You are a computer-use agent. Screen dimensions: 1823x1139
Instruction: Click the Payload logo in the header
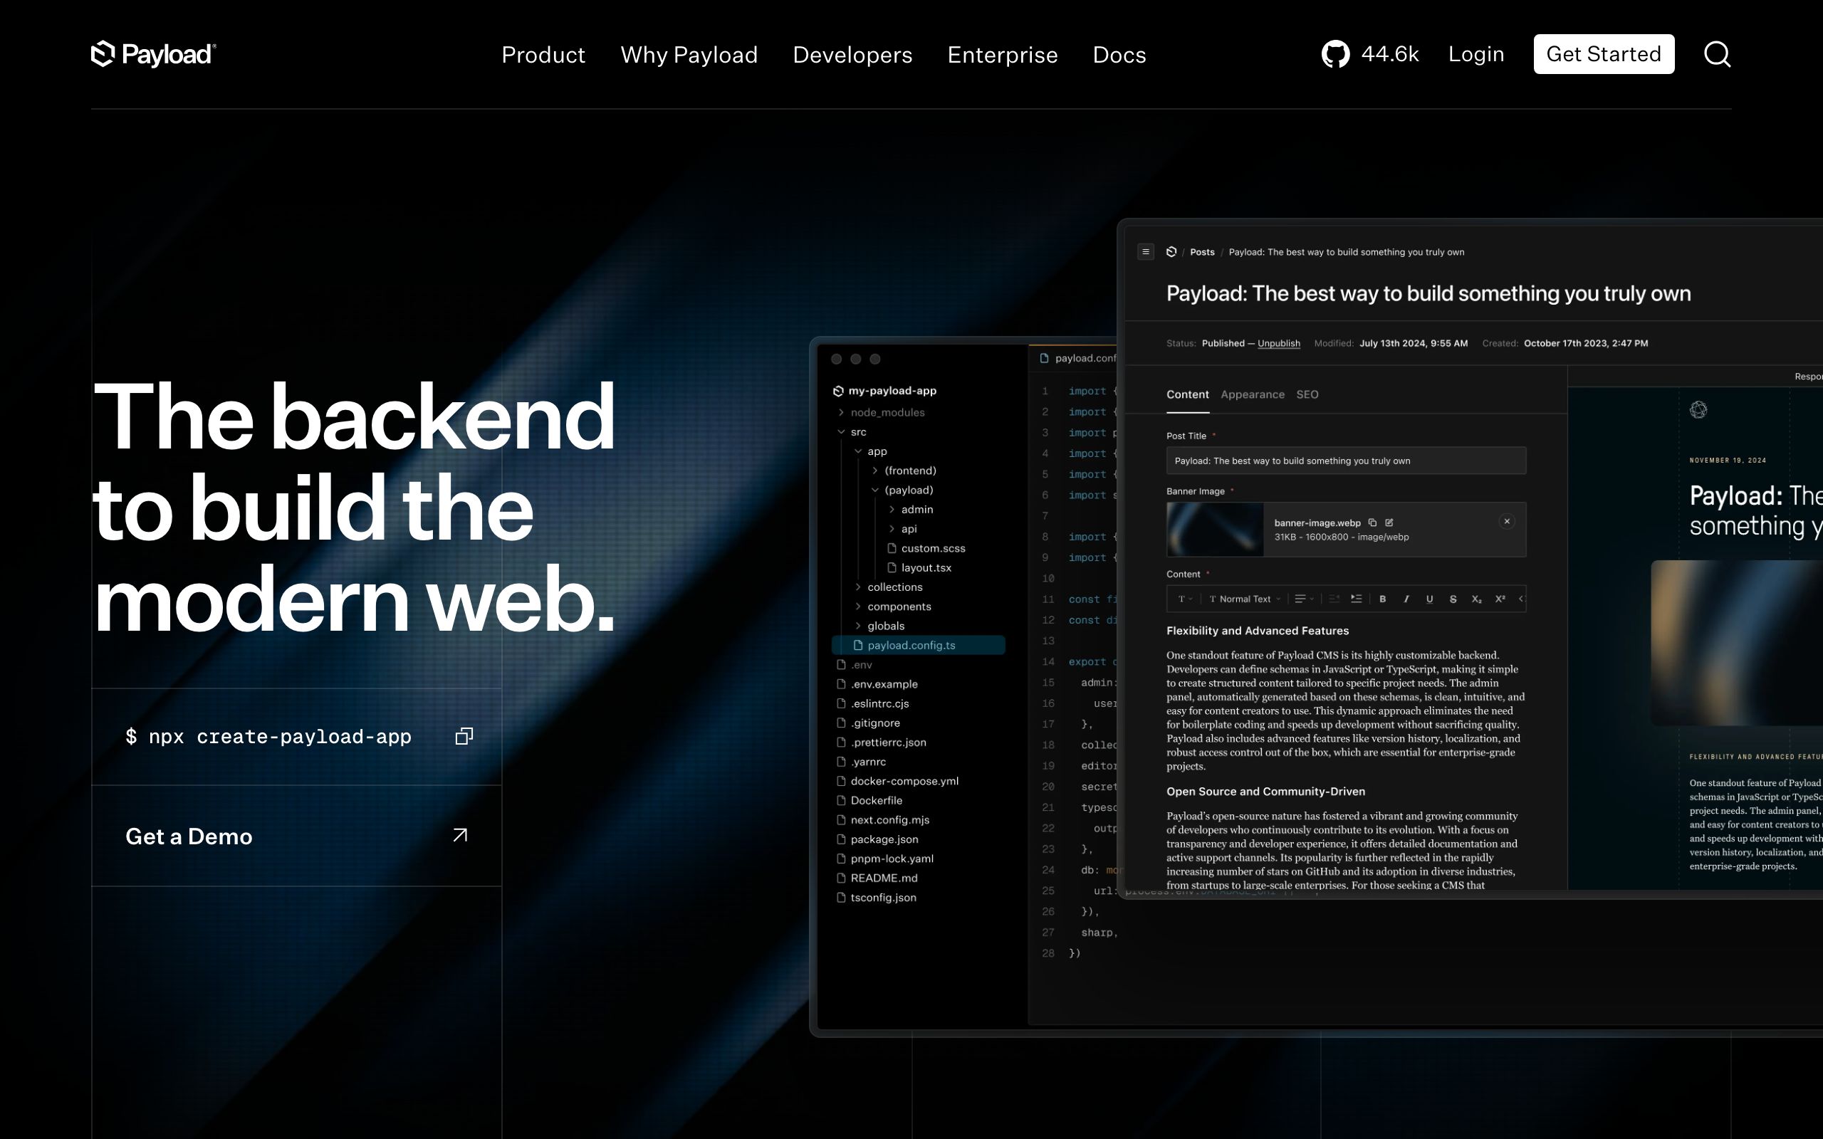point(154,54)
